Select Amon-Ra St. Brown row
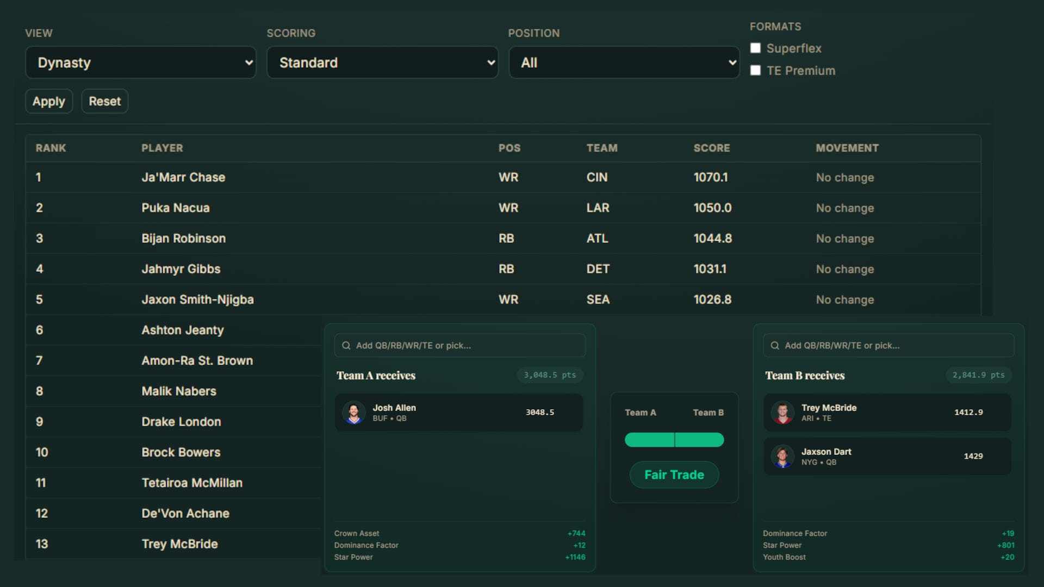The width and height of the screenshot is (1044, 587). [x=174, y=360]
